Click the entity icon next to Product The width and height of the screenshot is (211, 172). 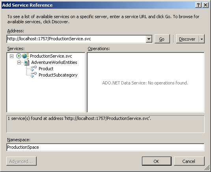34,69
